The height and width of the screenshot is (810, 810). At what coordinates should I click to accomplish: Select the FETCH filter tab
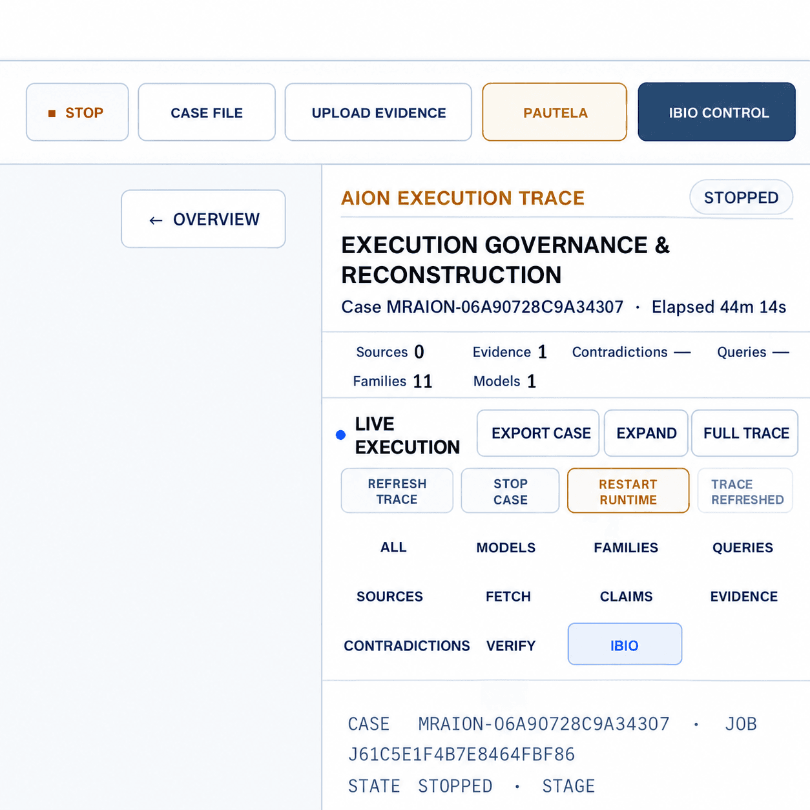tap(508, 596)
